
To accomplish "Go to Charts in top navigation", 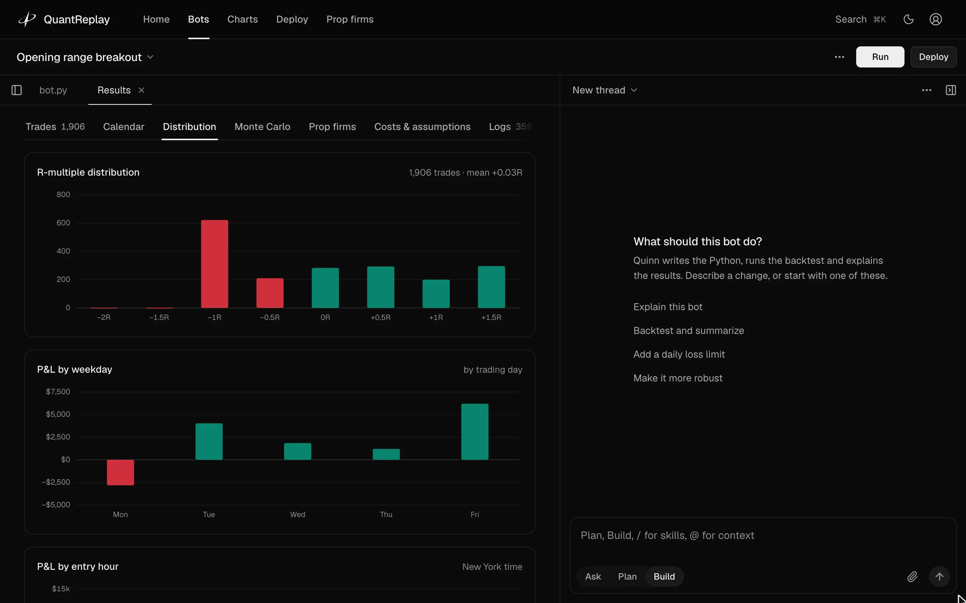I will click(x=242, y=19).
